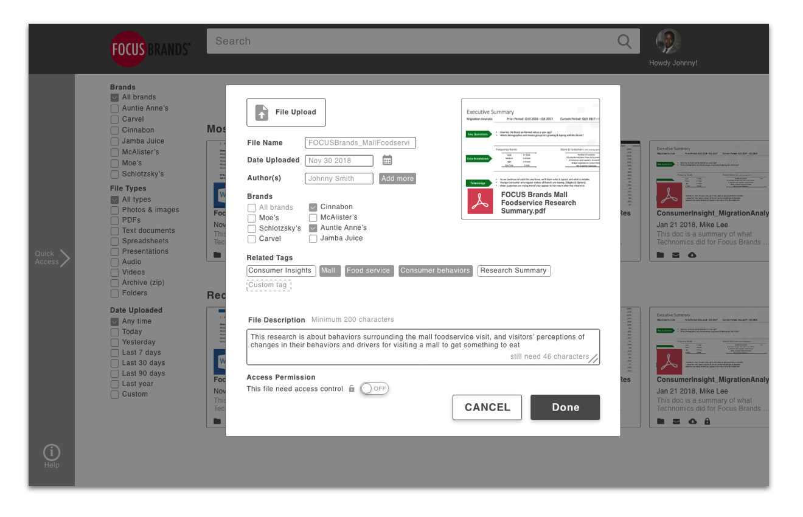The width and height of the screenshot is (803, 517).
Task: Deselect the Consumer behaviors tag
Action: 436,271
